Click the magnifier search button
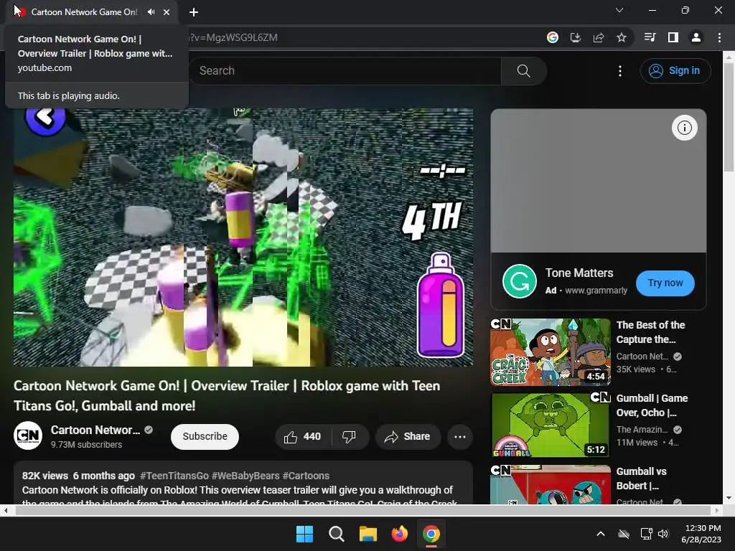735x551 pixels. (523, 71)
